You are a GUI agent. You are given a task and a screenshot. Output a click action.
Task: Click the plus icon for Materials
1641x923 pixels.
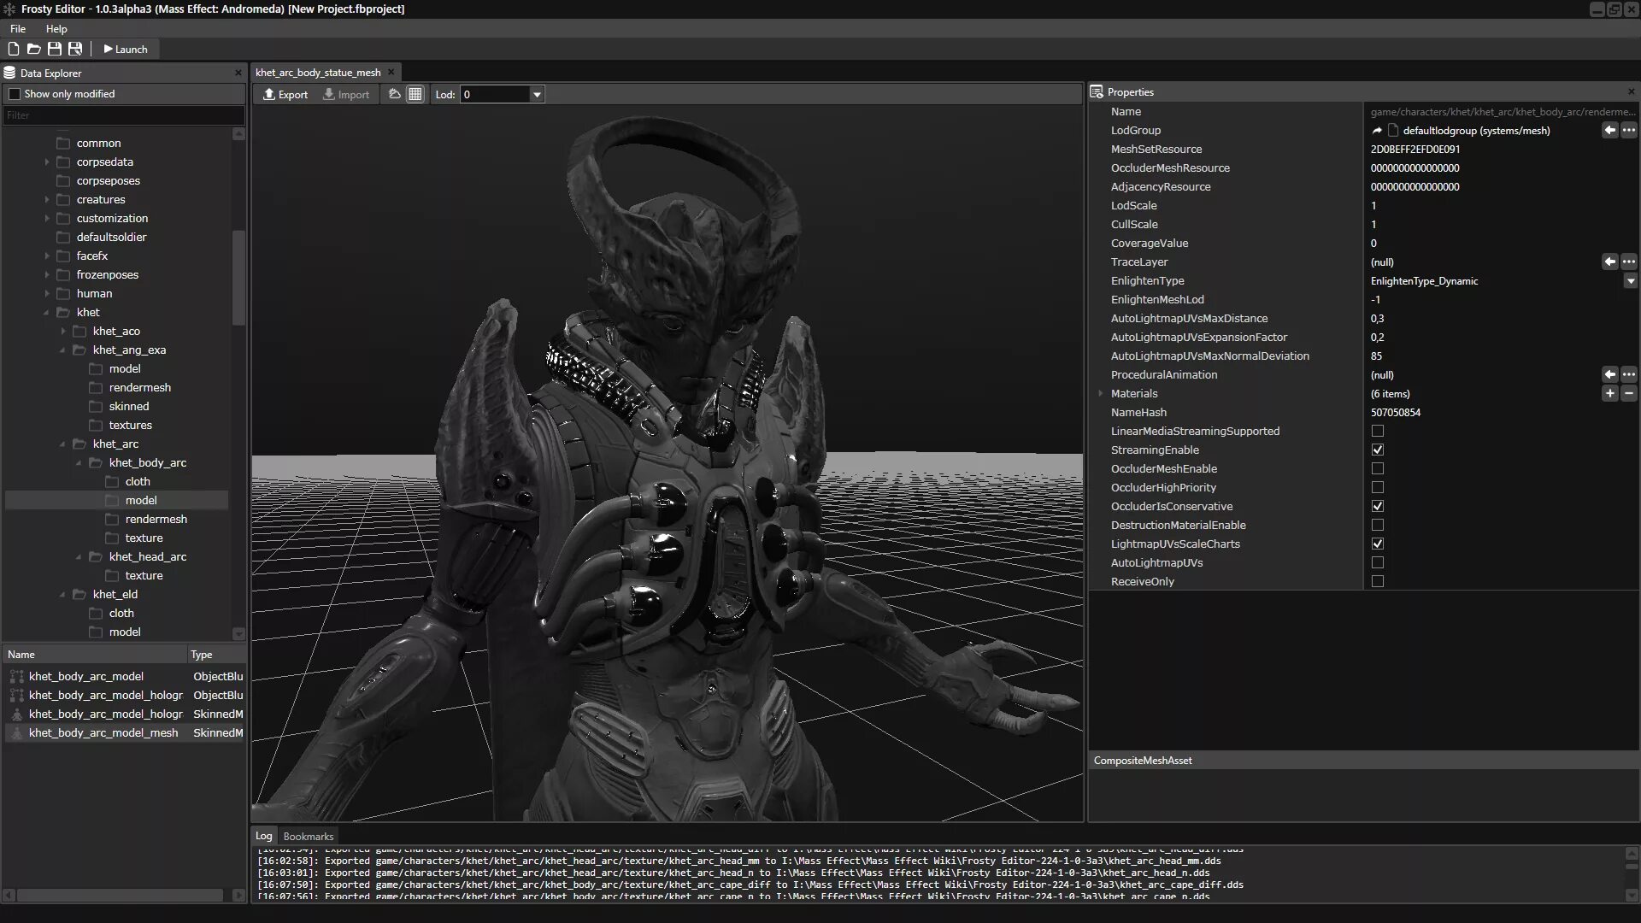click(x=1610, y=393)
